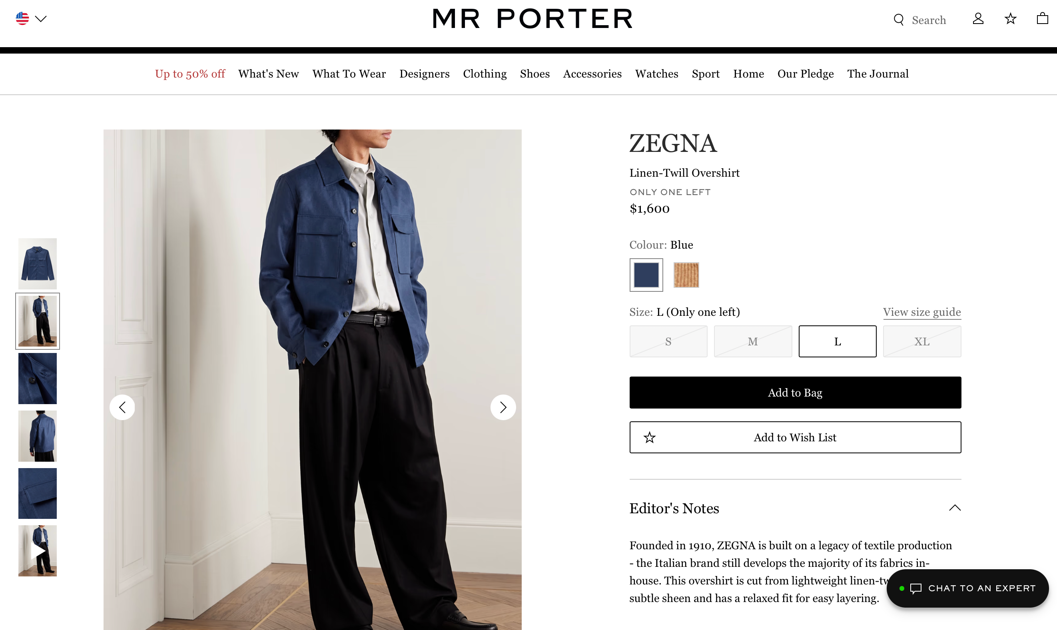Viewport: 1057px width, 630px height.
Task: Select size XL
Action: [x=922, y=341]
